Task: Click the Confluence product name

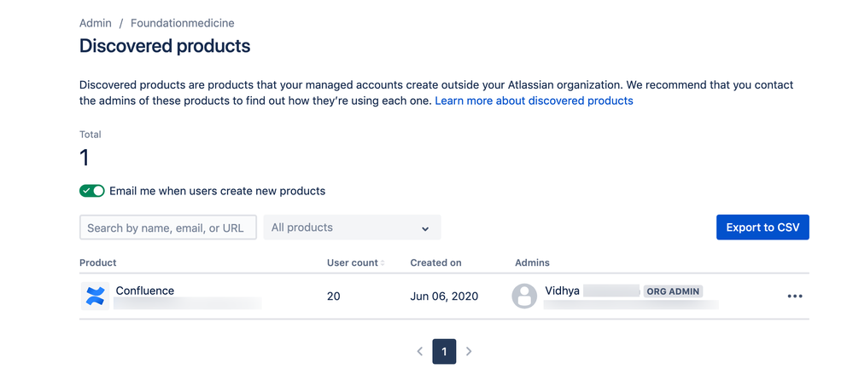Action: pyautogui.click(x=145, y=291)
